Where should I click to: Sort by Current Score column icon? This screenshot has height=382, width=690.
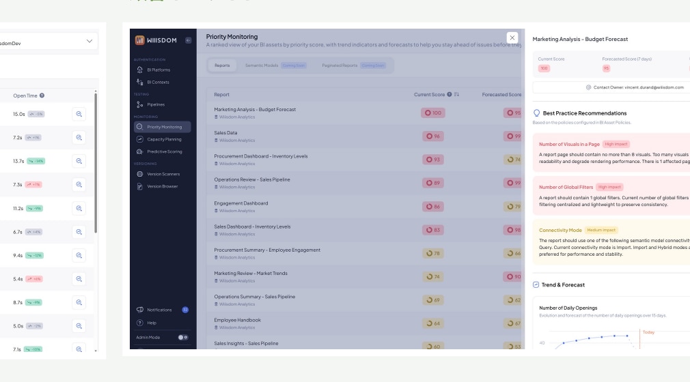click(457, 95)
